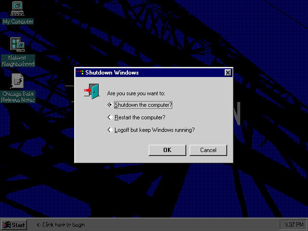308x231 pixels.
Task: Click the Windows flag icon on Start button
Action: [x=7, y=225]
